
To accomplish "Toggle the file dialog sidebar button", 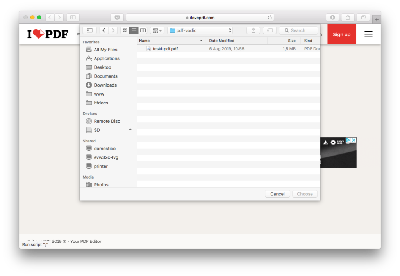I will coord(89,30).
